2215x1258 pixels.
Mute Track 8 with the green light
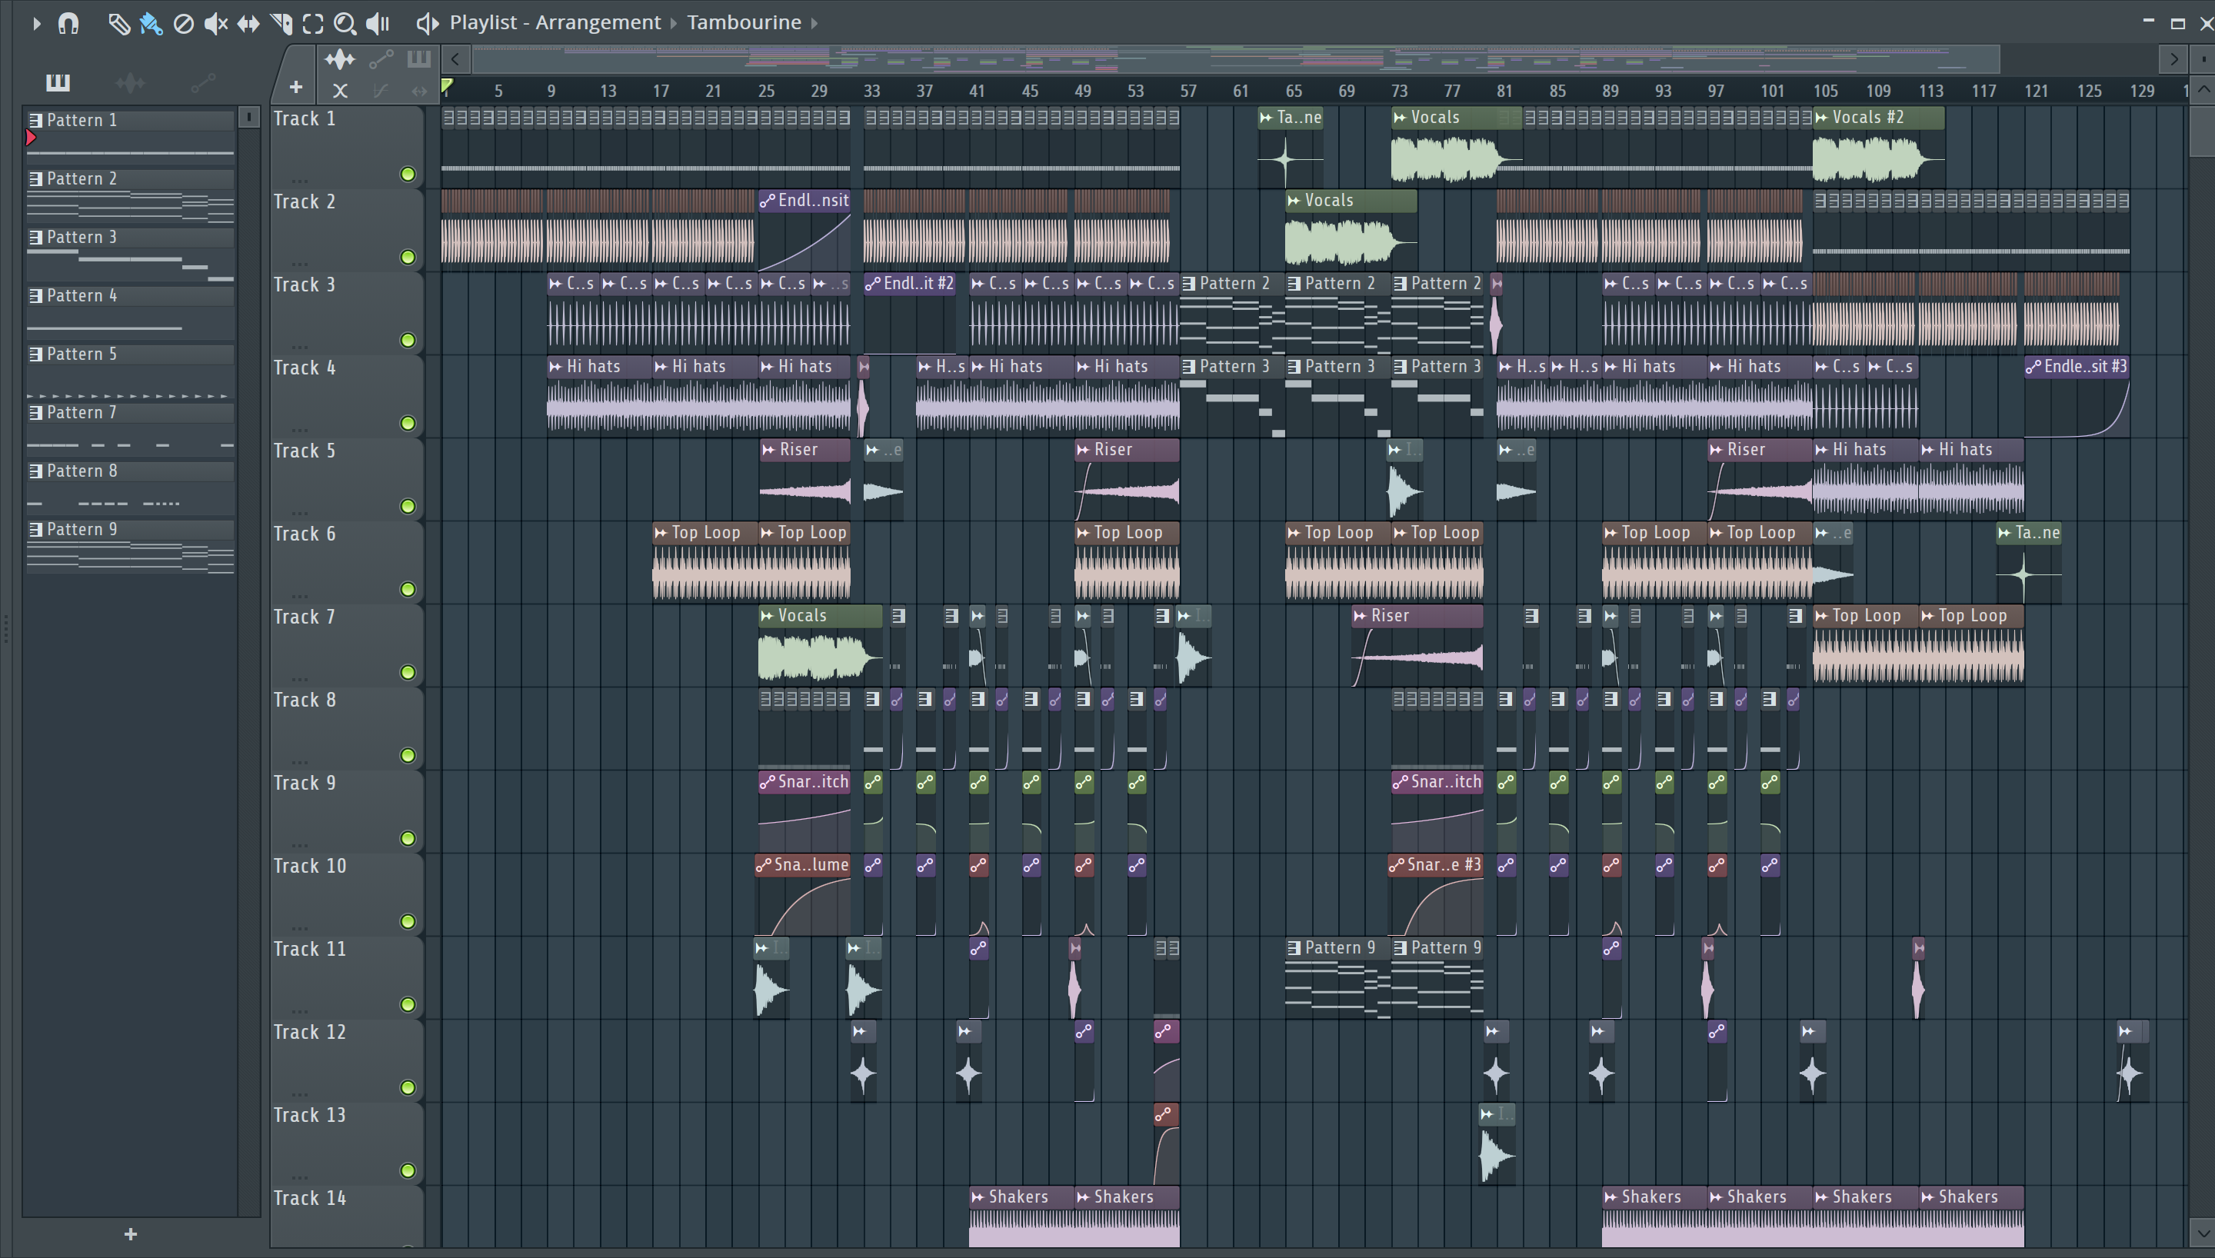click(408, 755)
